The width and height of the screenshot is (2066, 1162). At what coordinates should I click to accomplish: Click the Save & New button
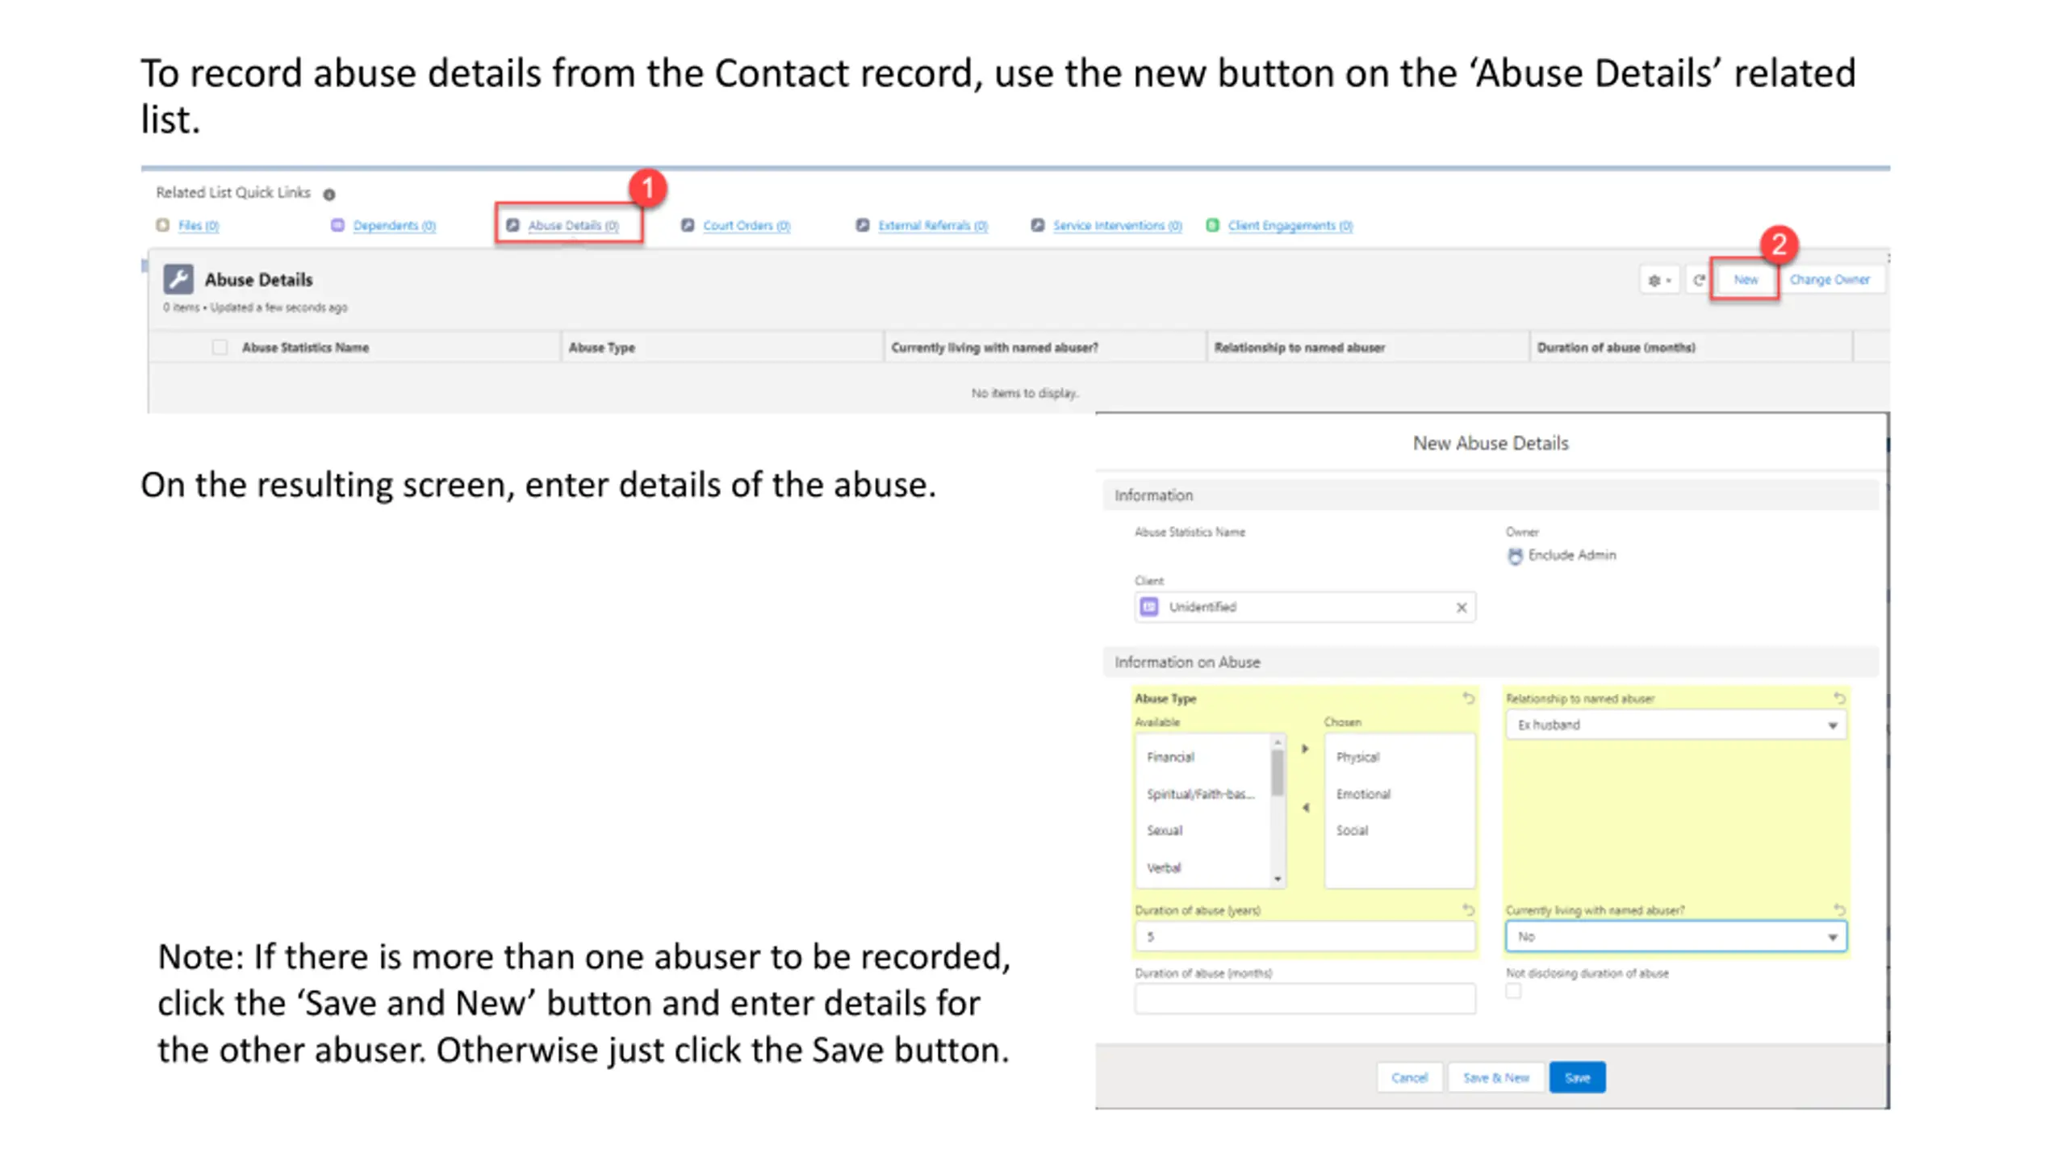[1496, 1078]
